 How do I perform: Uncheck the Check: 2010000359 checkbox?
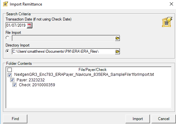coord(14,85)
